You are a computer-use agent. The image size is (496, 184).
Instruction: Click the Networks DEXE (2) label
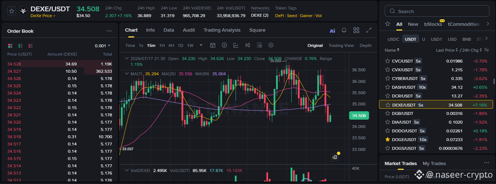(x=260, y=16)
